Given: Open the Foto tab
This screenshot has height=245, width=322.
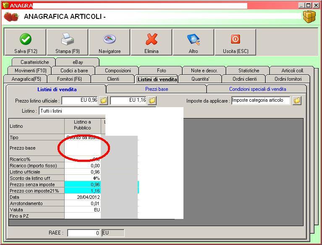Looking at the screenshot, I should pyautogui.click(x=161, y=71).
